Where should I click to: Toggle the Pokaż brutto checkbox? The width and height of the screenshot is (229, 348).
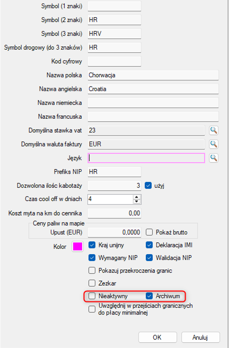coord(149,233)
